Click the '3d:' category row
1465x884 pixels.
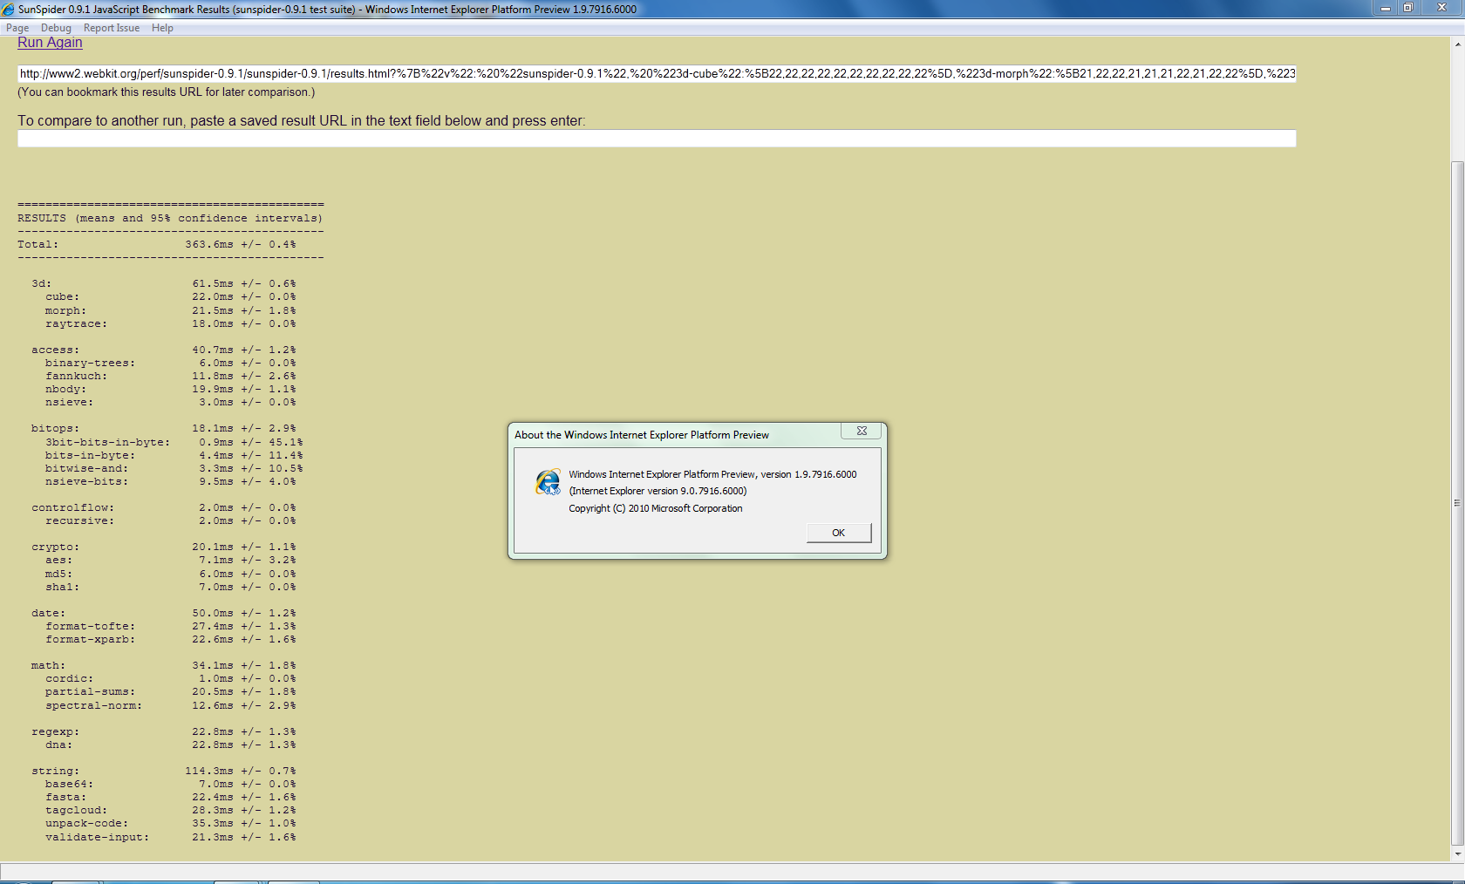tap(164, 284)
